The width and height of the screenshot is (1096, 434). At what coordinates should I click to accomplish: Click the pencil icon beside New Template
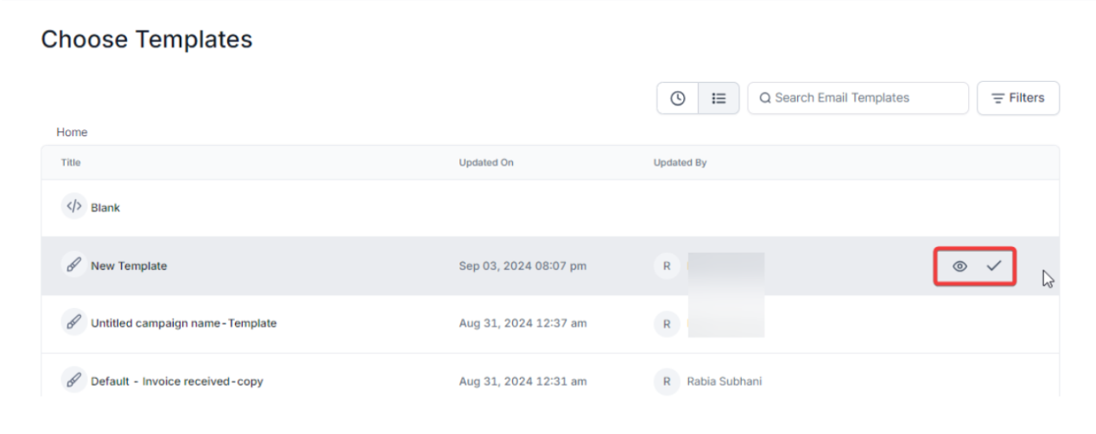[74, 265]
